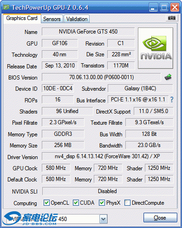Click the GPU Clock row Memory 720 MHz field
Image resolution: width=182 pixels, height=228 pixels.
coord(108,168)
